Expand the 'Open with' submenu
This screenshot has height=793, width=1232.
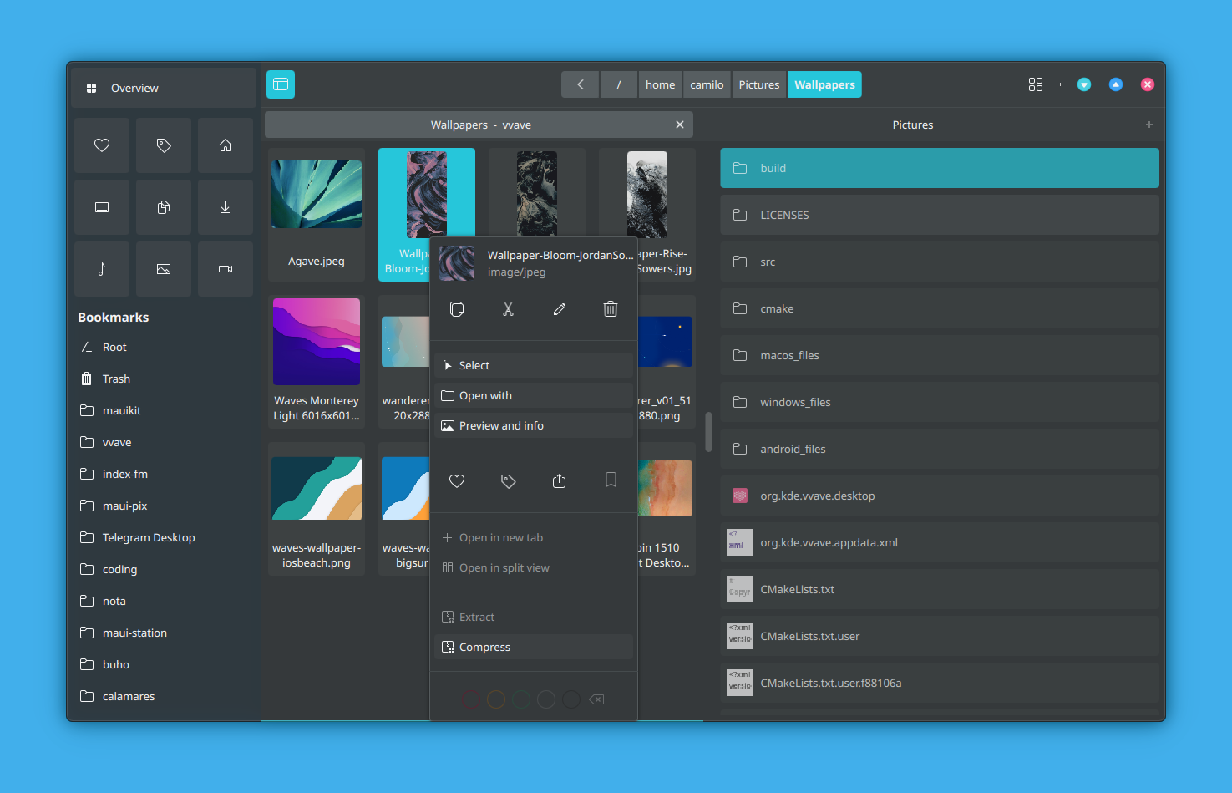[x=534, y=395]
